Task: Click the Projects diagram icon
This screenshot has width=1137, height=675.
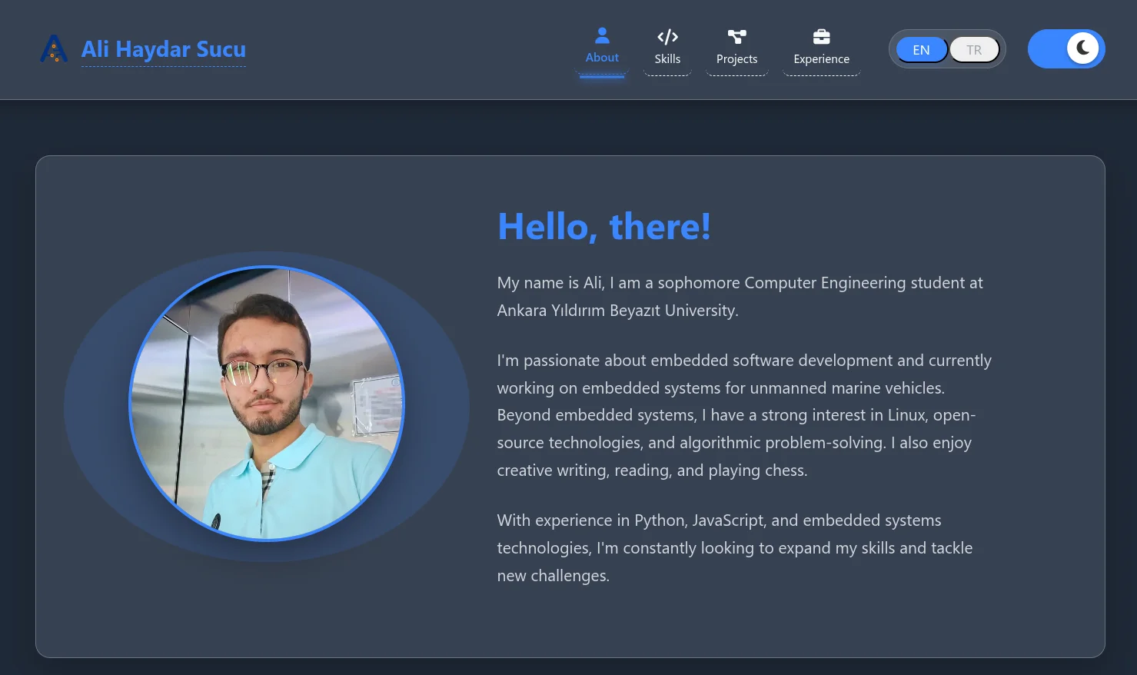Action: [736, 37]
